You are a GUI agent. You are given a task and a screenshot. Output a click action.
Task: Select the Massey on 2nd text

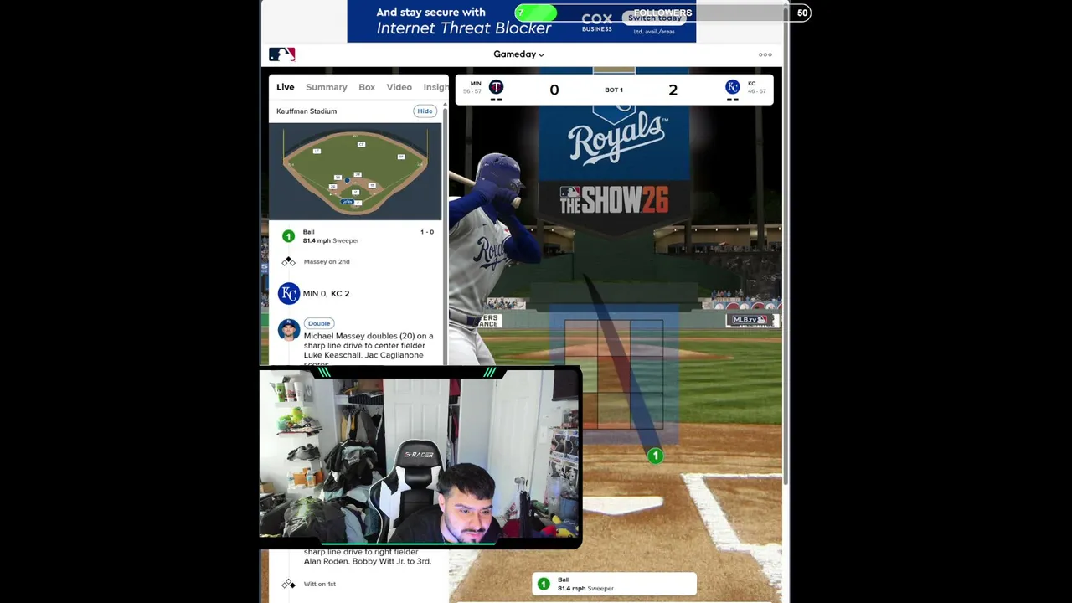pyautogui.click(x=327, y=262)
